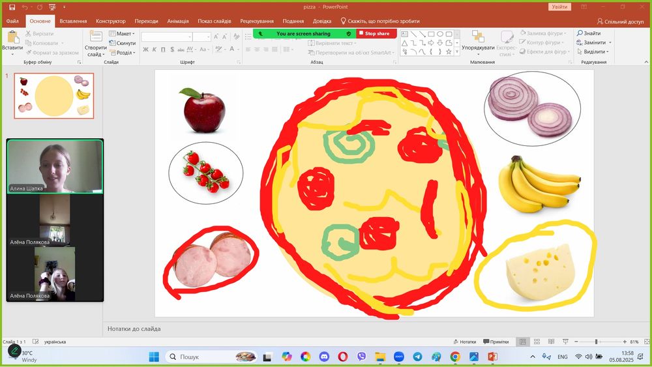Viewport: 652px width, 367px height.
Task: Expand the shapes gallery more arrow
Action: pos(457,52)
